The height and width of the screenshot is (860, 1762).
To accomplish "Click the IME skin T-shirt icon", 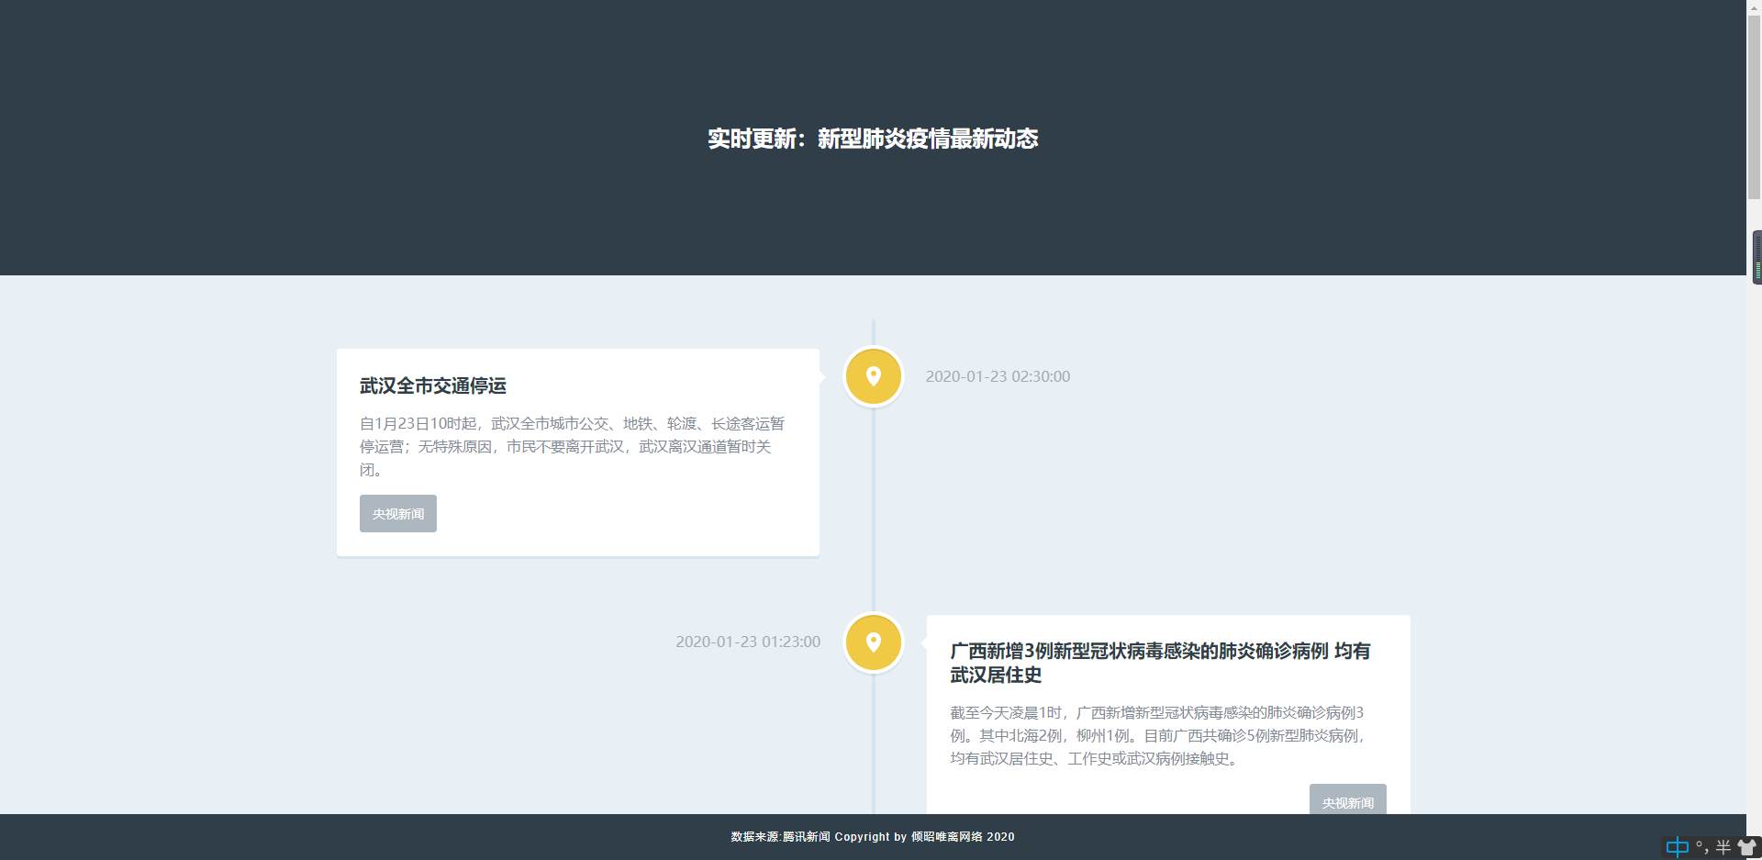I will [x=1747, y=847].
